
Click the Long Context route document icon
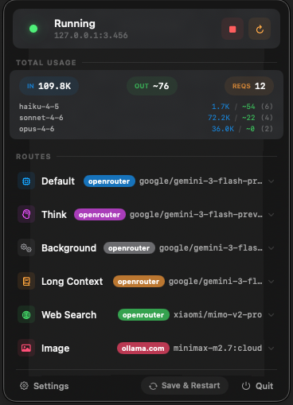tap(26, 282)
